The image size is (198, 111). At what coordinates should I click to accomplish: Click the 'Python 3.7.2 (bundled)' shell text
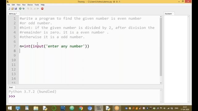32,92
